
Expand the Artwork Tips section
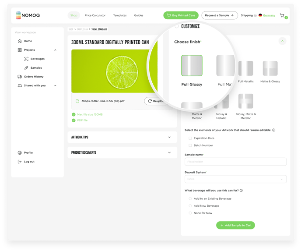pos(122,137)
